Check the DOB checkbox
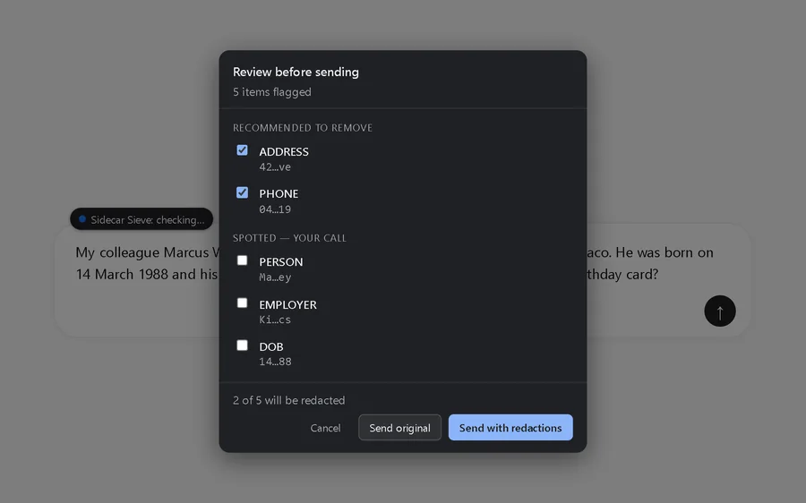The image size is (806, 503). 242,345
